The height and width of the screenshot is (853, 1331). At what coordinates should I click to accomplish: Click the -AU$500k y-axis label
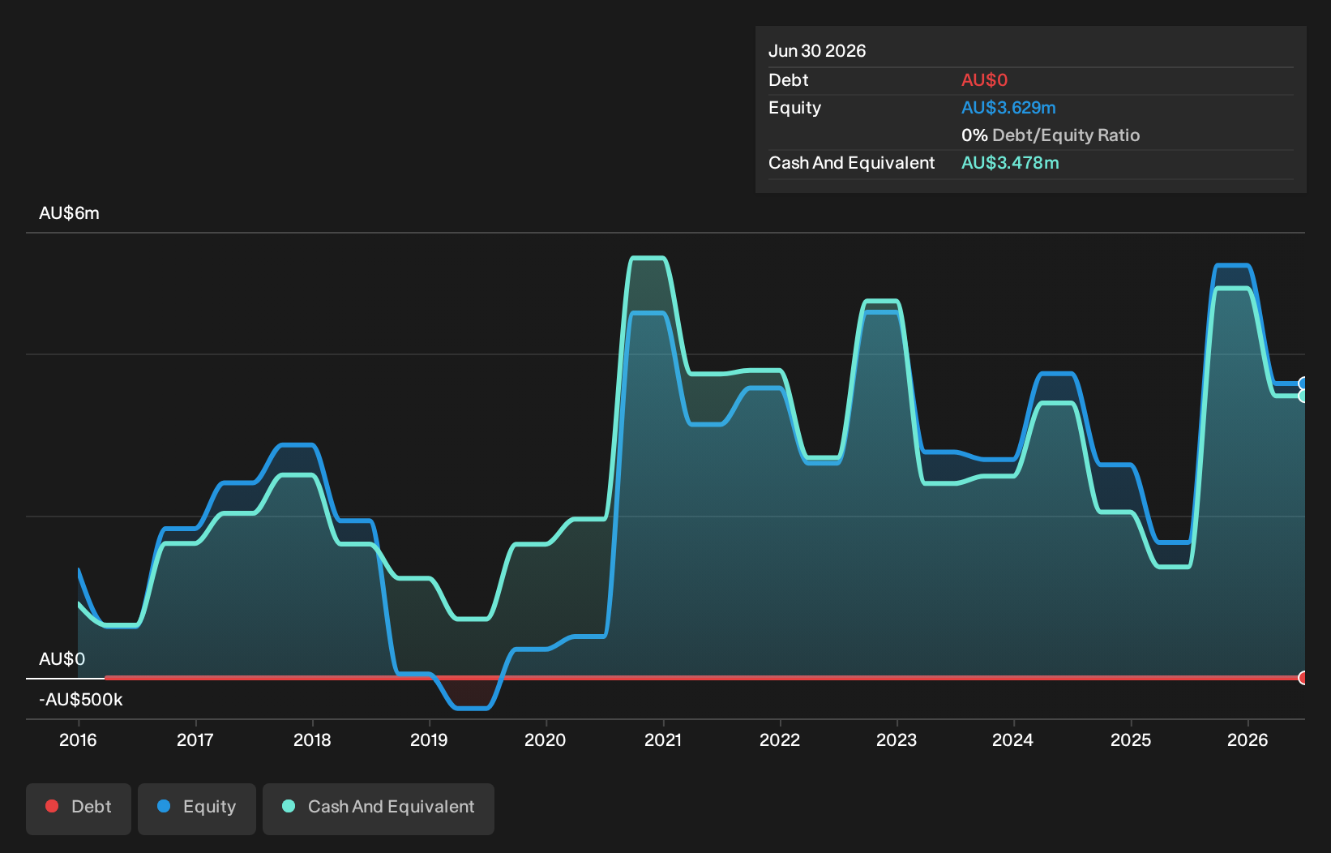81,700
